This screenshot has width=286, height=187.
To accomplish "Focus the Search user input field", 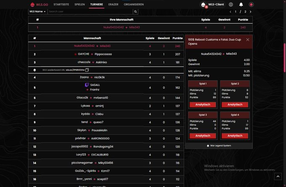I will pos(90,11).
